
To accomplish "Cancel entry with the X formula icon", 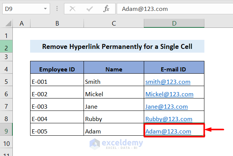I will click(73, 9).
